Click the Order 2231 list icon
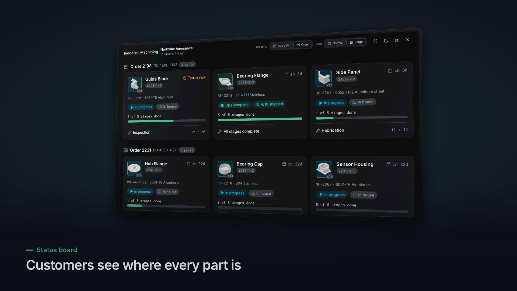 pos(125,150)
